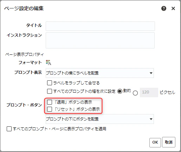Enable 「適用」ボタンの表示 checkbox
Screen dimensions: 181x152
point(50,102)
